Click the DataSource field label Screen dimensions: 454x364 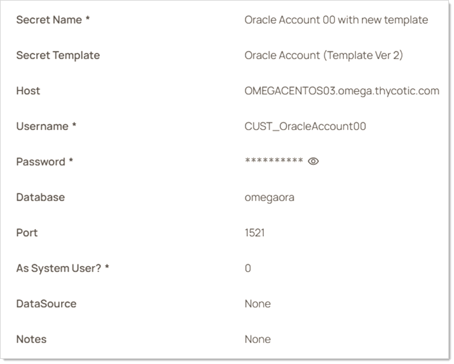pos(46,304)
